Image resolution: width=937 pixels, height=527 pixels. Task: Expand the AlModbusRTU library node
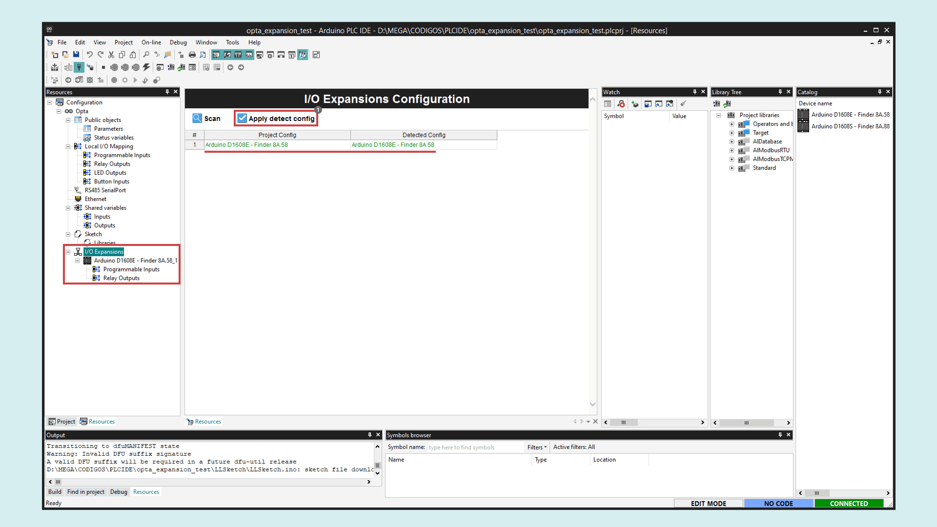pos(731,150)
